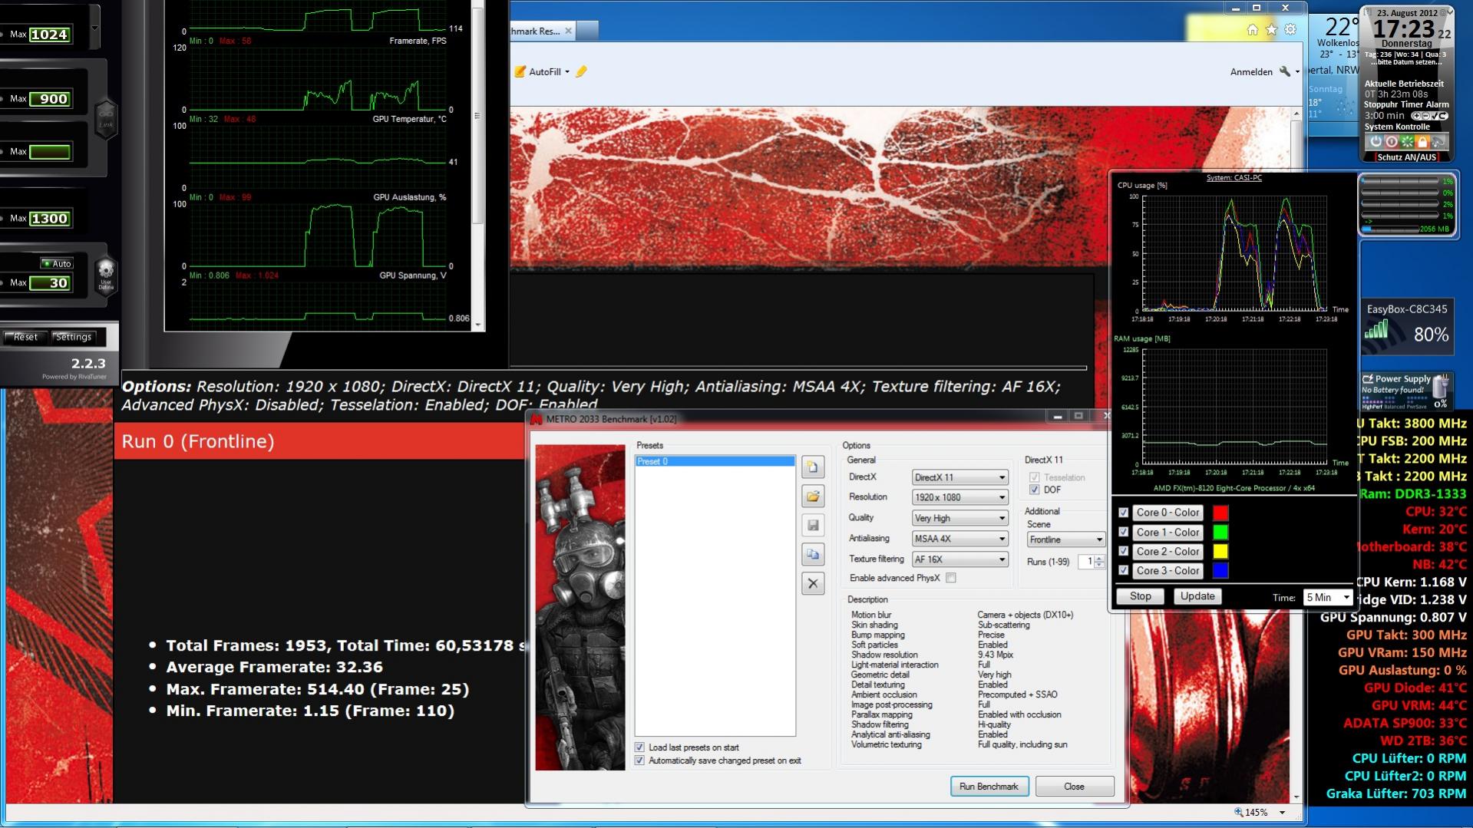Toggle Load last presets on start
The height and width of the screenshot is (828, 1473).
click(639, 747)
